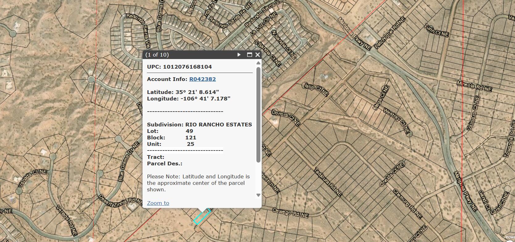Click the Tadjoura Rd NE street label

pos(328,182)
